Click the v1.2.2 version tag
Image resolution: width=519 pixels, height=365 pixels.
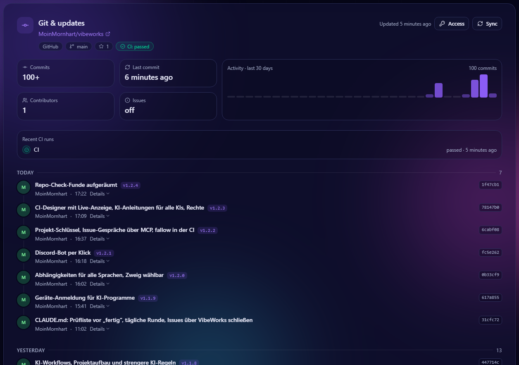coord(207,230)
